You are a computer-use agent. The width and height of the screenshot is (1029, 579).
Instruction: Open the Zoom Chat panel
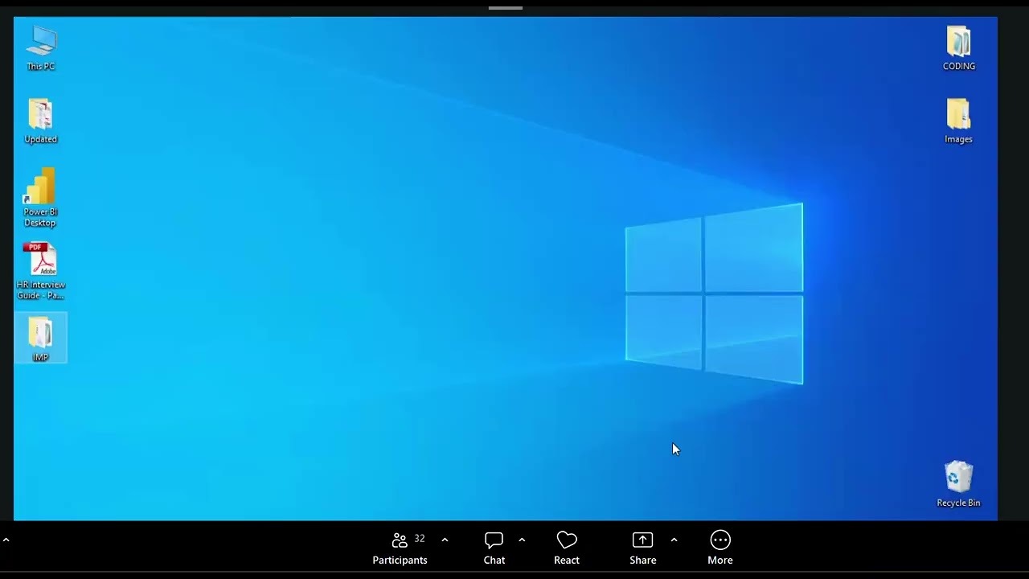[x=494, y=548]
